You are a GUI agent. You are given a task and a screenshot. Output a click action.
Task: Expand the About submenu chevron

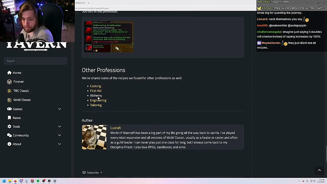coord(60,144)
